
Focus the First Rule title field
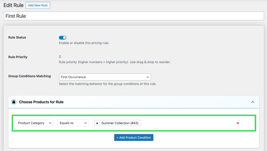pos(134,16)
